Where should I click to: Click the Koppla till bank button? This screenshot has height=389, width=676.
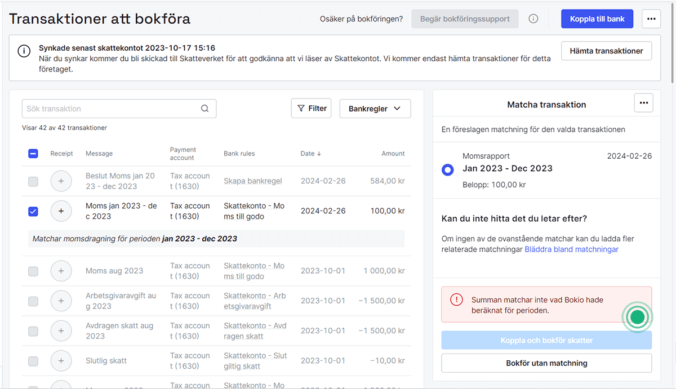point(597,18)
